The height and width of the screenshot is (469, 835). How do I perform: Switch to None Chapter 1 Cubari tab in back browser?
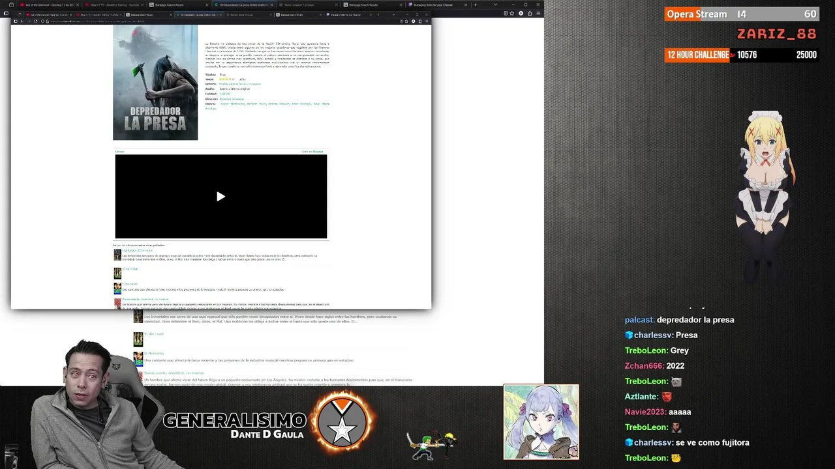[x=309, y=5]
